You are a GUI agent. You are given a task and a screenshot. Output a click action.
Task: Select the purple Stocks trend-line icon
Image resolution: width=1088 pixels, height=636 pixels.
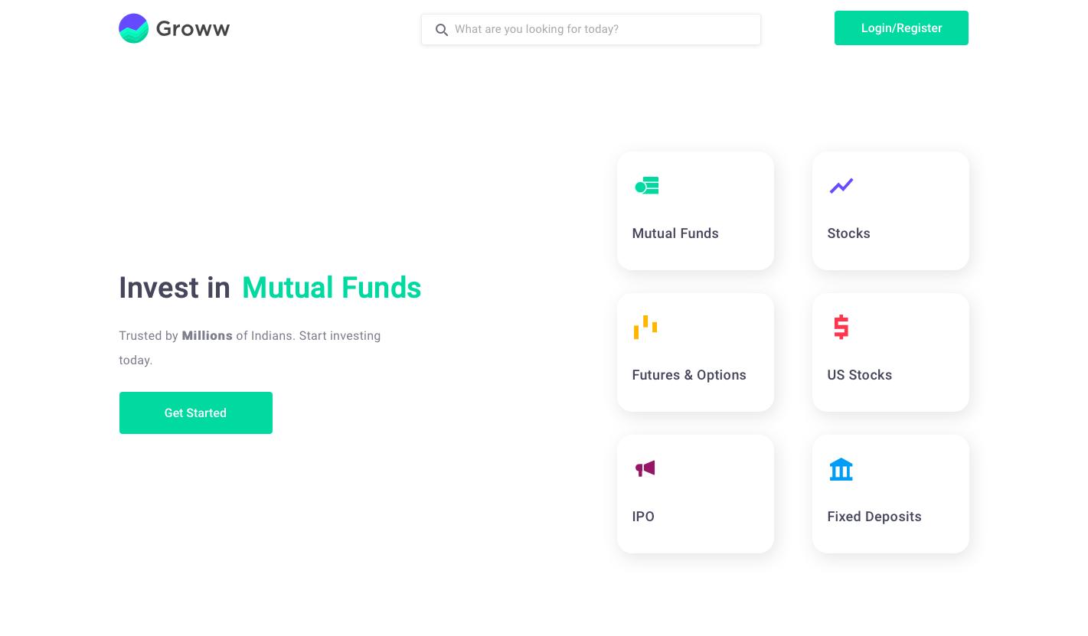[841, 186]
